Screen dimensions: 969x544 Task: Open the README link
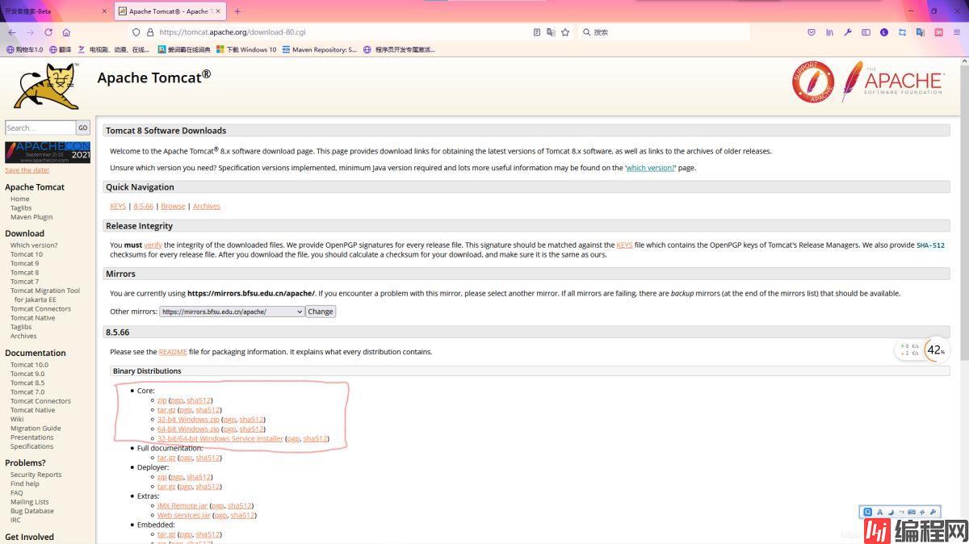(x=173, y=352)
